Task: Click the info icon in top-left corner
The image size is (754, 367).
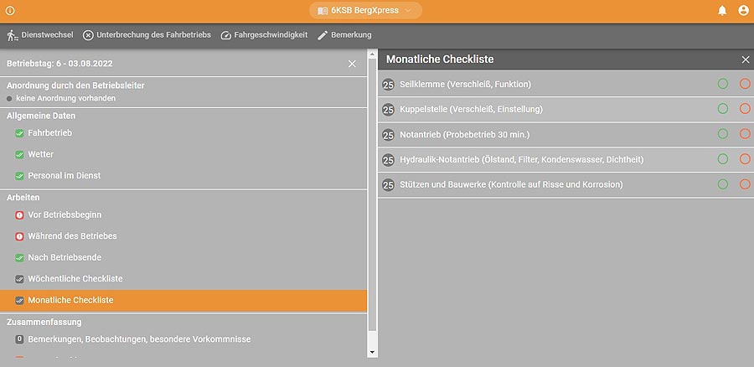Action: point(10,11)
